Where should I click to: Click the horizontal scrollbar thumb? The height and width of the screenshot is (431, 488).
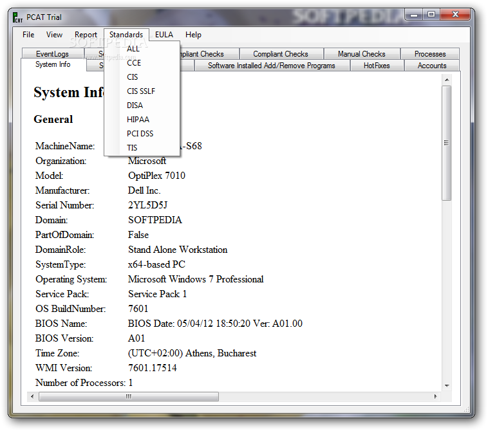pyautogui.click(x=129, y=396)
